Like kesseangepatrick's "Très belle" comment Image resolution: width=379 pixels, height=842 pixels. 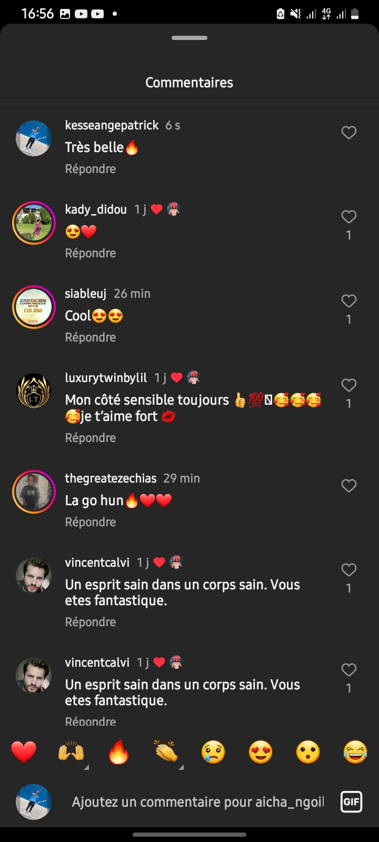349,133
